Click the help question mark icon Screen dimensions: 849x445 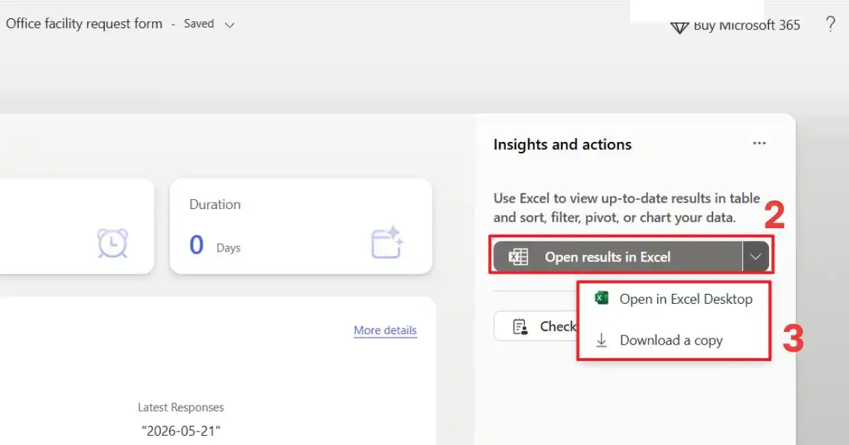[831, 25]
